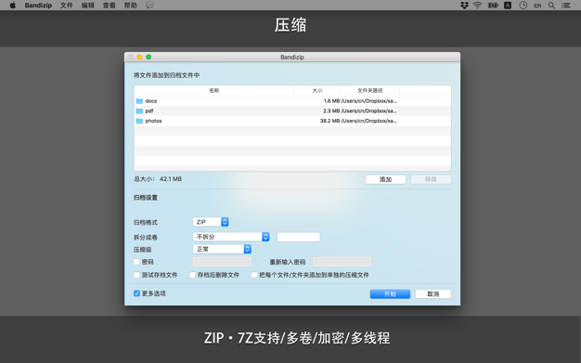The height and width of the screenshot is (363, 581).
Task: Click the cn user name in menu bar
Action: point(537,6)
